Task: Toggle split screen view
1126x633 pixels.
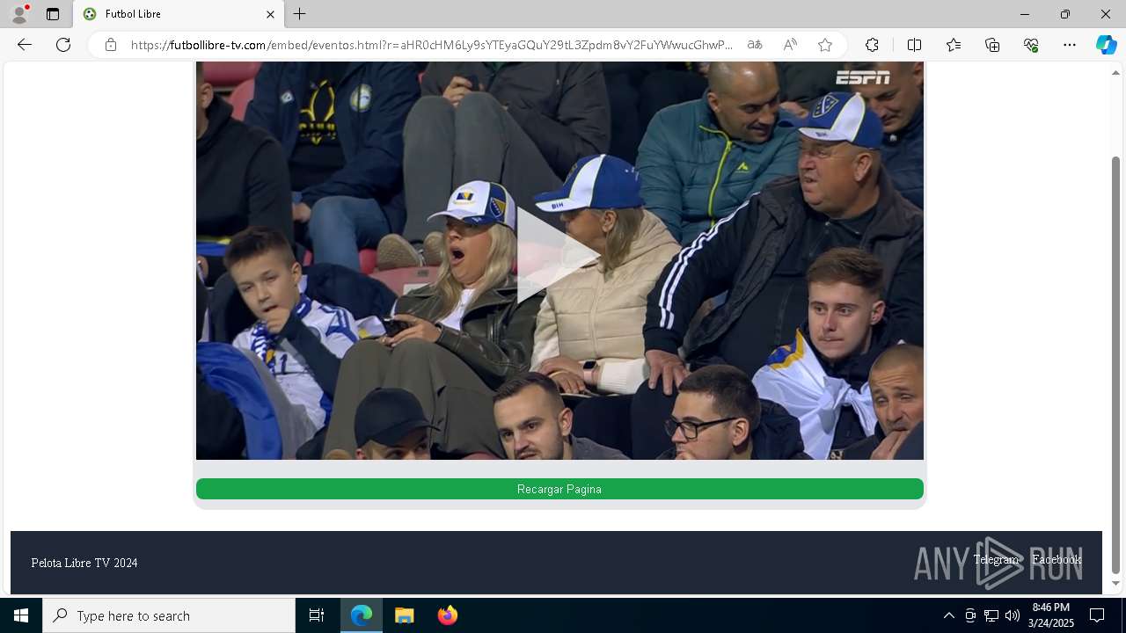Action: click(x=914, y=45)
